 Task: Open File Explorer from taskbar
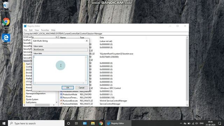93,123
